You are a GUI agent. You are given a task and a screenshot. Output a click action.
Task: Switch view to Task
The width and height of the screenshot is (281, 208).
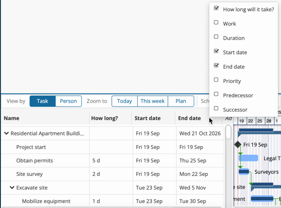42,101
